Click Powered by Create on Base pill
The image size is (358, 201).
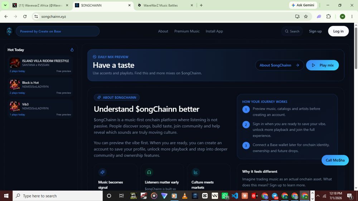[x=58, y=31]
